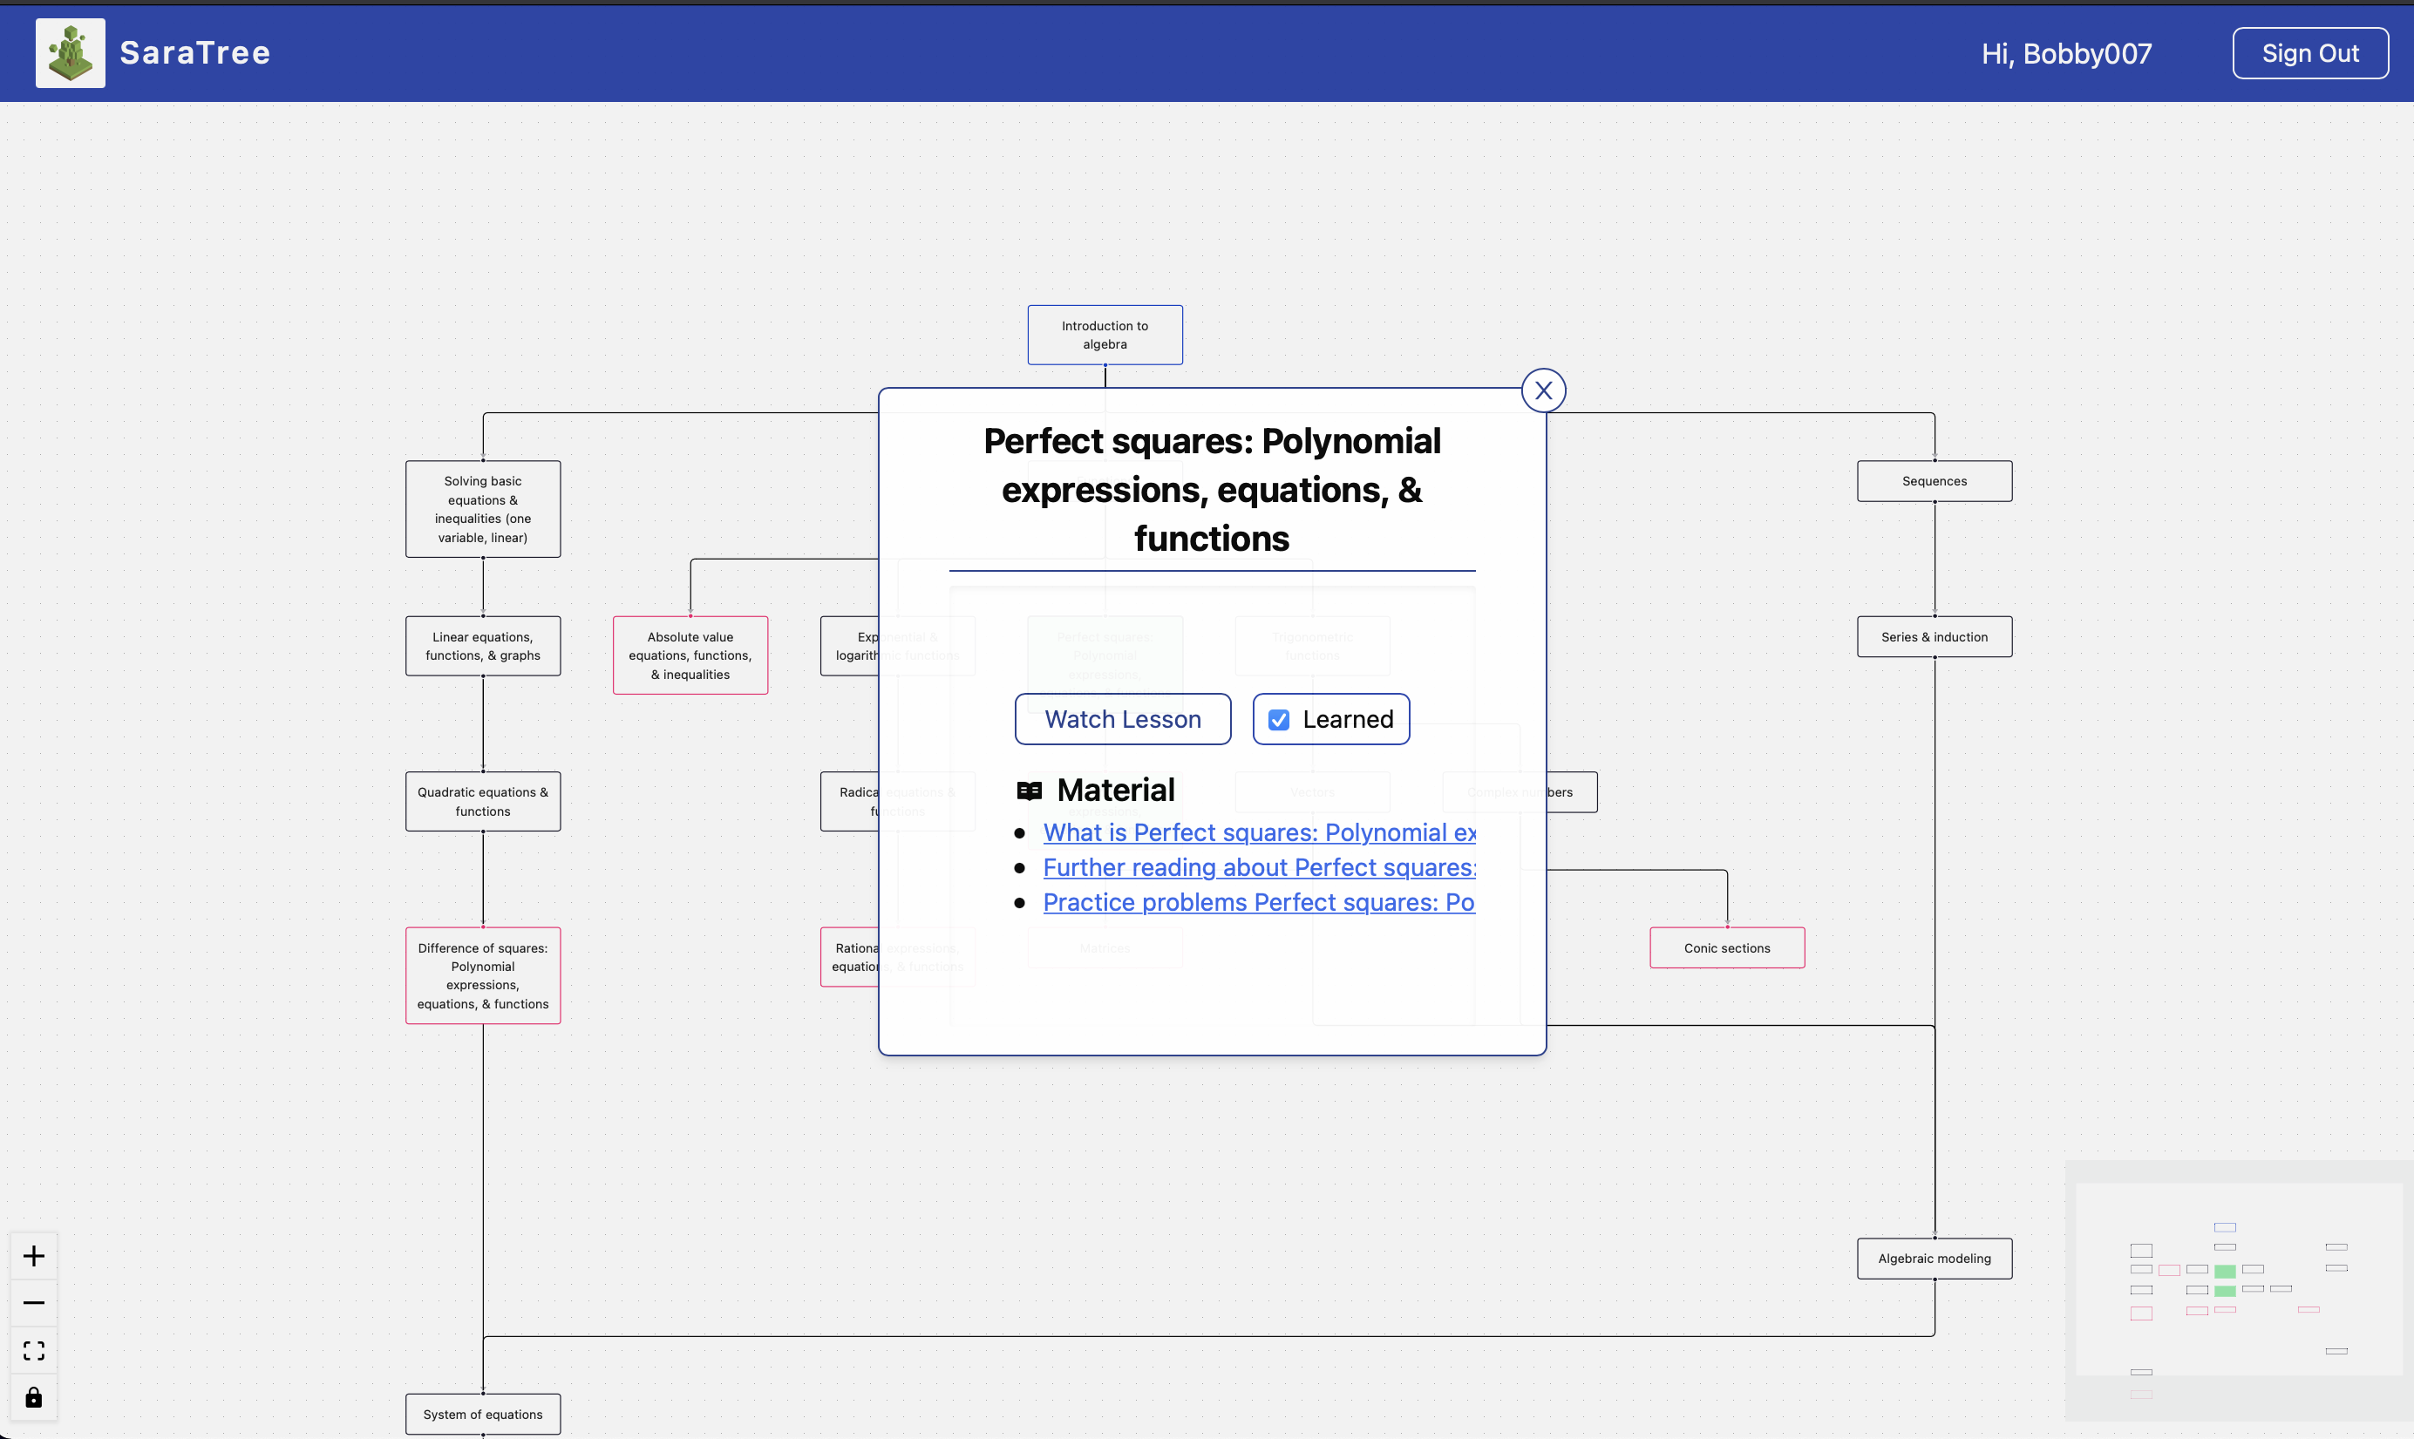Viewport: 2414px width, 1439px height.
Task: Select the Series & induction node
Action: 1934,637
